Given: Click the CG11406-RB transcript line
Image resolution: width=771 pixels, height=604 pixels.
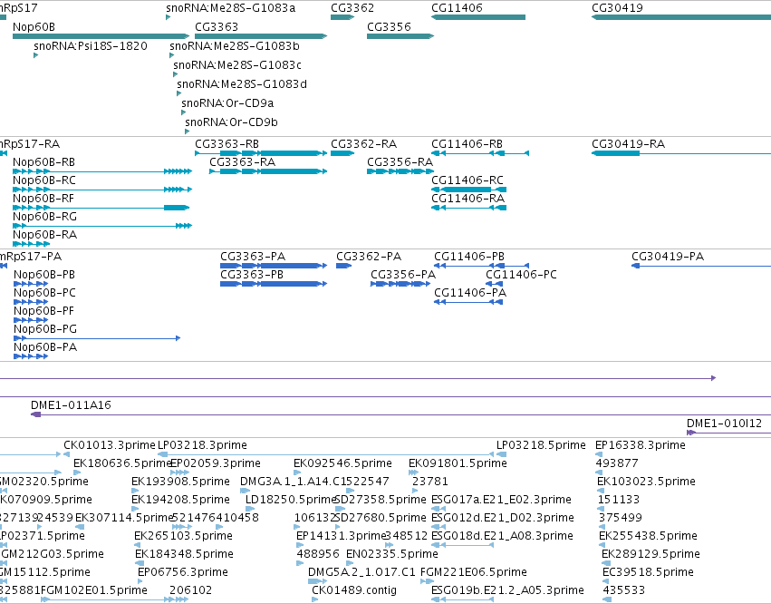Looking at the screenshot, I should (480, 153).
